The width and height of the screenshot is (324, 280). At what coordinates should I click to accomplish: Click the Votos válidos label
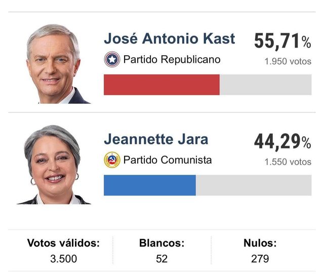(x=63, y=243)
